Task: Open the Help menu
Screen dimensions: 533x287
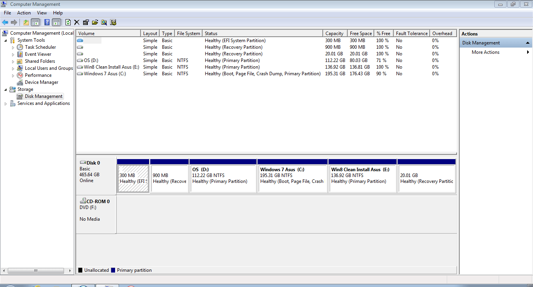Action: [x=58, y=13]
